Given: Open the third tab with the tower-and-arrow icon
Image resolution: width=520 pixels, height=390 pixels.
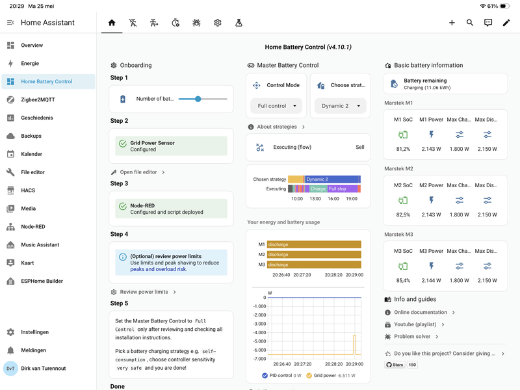Looking at the screenshot, I should (154, 23).
